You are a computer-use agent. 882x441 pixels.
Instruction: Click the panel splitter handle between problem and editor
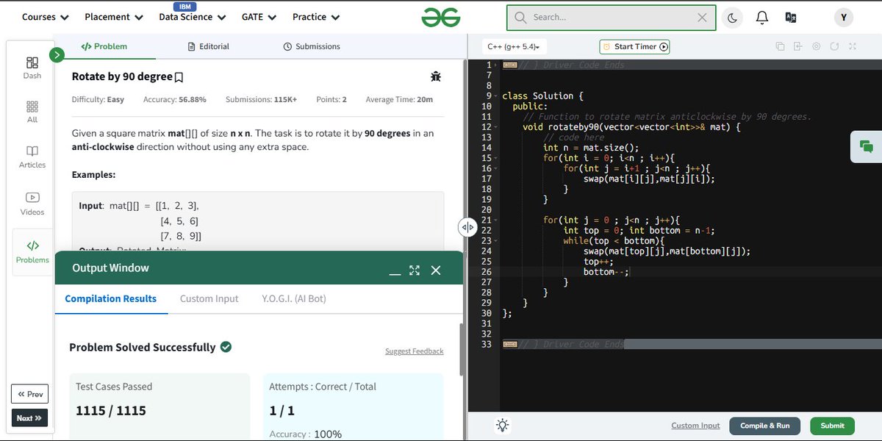coord(467,227)
